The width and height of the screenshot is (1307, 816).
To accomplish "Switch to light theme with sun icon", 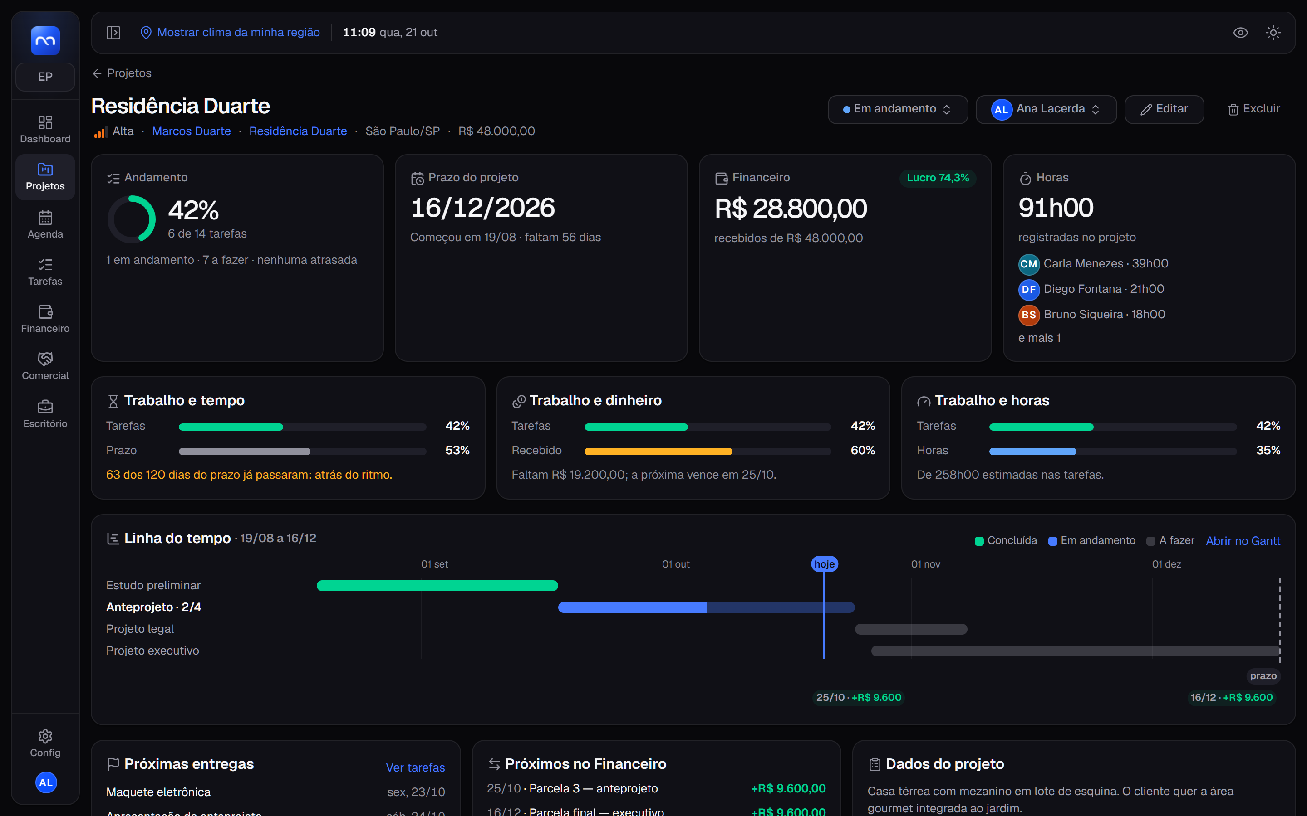I will point(1273,32).
